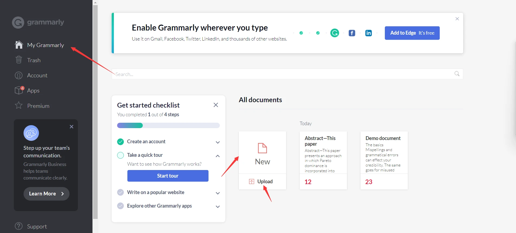
Task: Click the scrollbar up arrow
Action: pos(95,2)
